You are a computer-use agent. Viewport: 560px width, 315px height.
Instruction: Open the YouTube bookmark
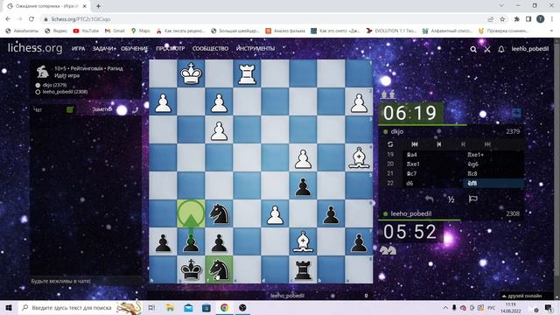pyautogui.click(x=86, y=31)
